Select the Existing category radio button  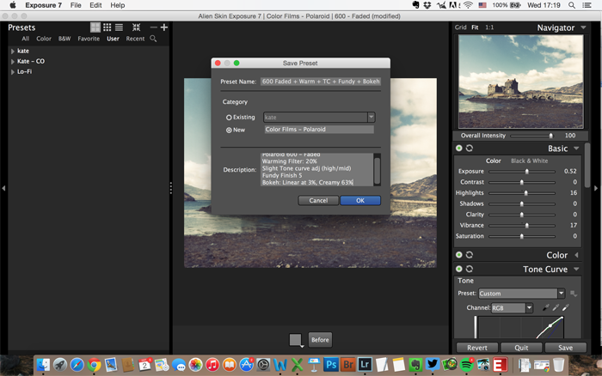click(x=229, y=118)
